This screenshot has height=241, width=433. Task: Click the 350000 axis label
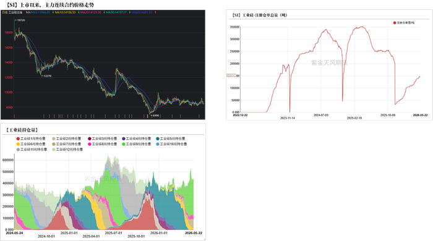[x=234, y=27]
